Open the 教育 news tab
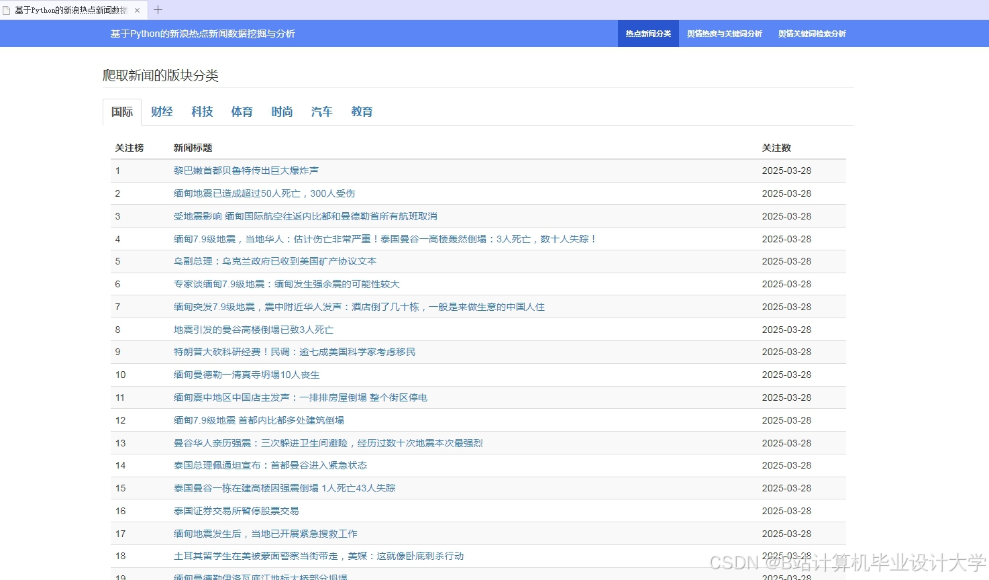The height and width of the screenshot is (580, 989). point(362,111)
